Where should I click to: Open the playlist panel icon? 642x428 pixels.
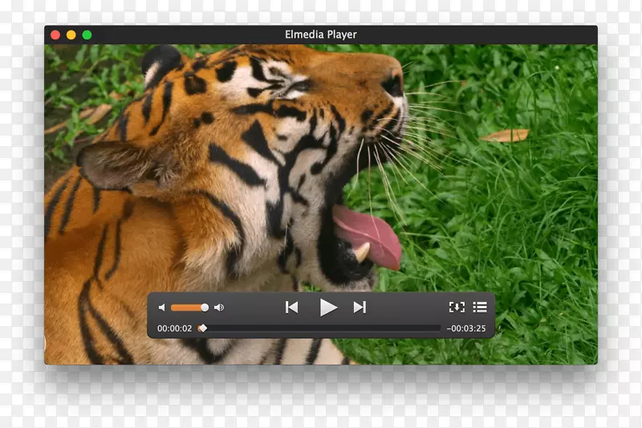(x=480, y=307)
